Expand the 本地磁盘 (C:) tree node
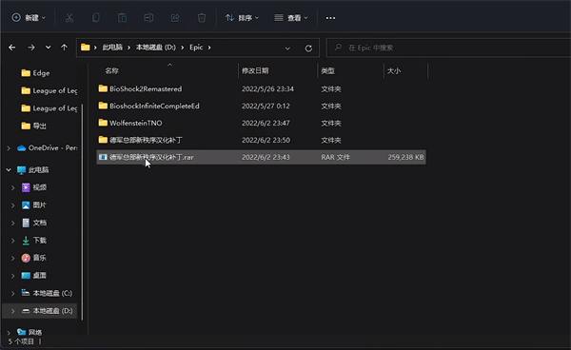 tap(13, 293)
